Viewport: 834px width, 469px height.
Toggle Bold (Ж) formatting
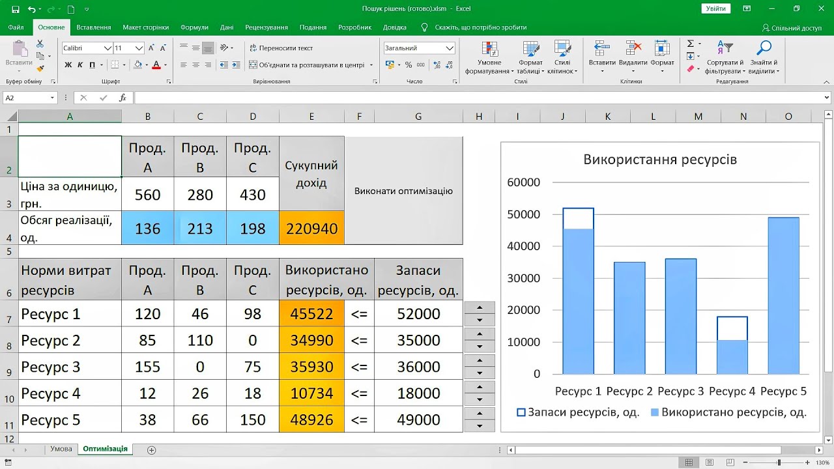pyautogui.click(x=68, y=65)
